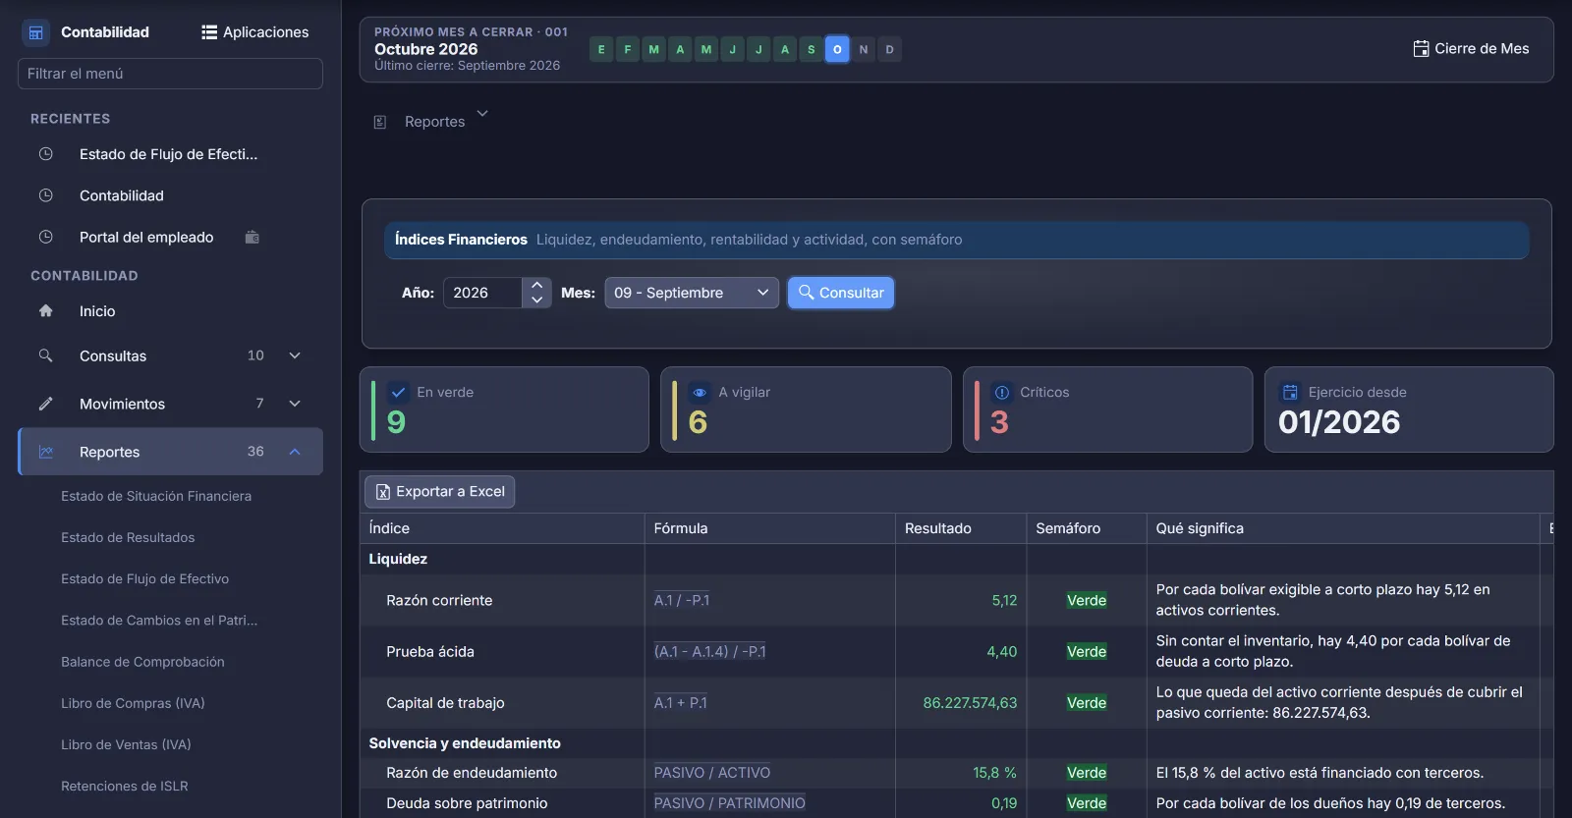Open Retenciones de ISLR report
Image resolution: width=1572 pixels, height=818 pixels.
[125, 786]
